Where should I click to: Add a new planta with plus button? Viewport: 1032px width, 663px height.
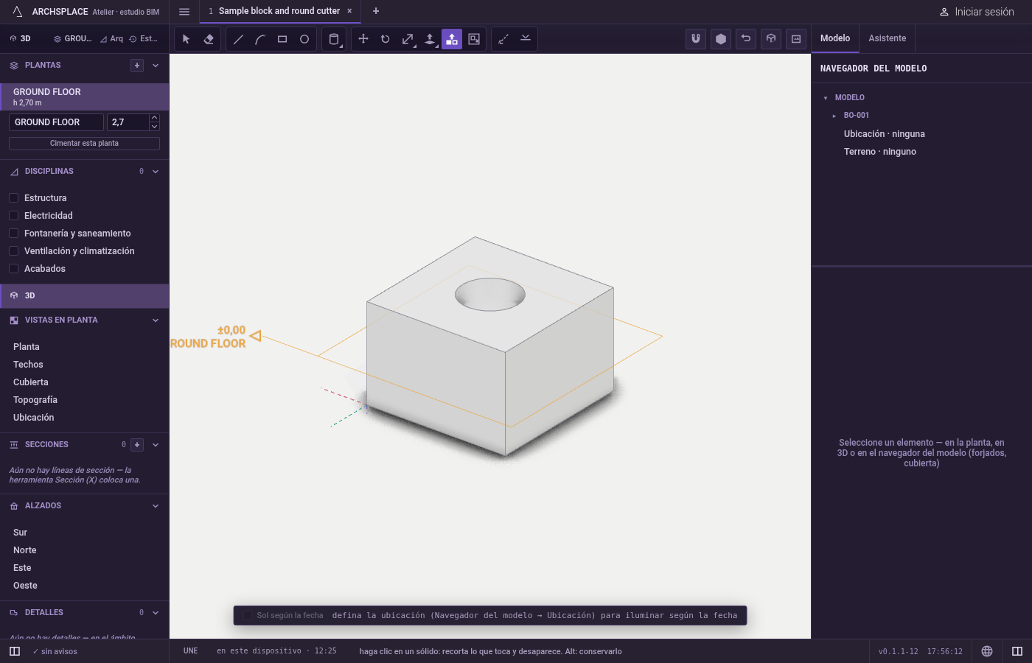coord(137,66)
